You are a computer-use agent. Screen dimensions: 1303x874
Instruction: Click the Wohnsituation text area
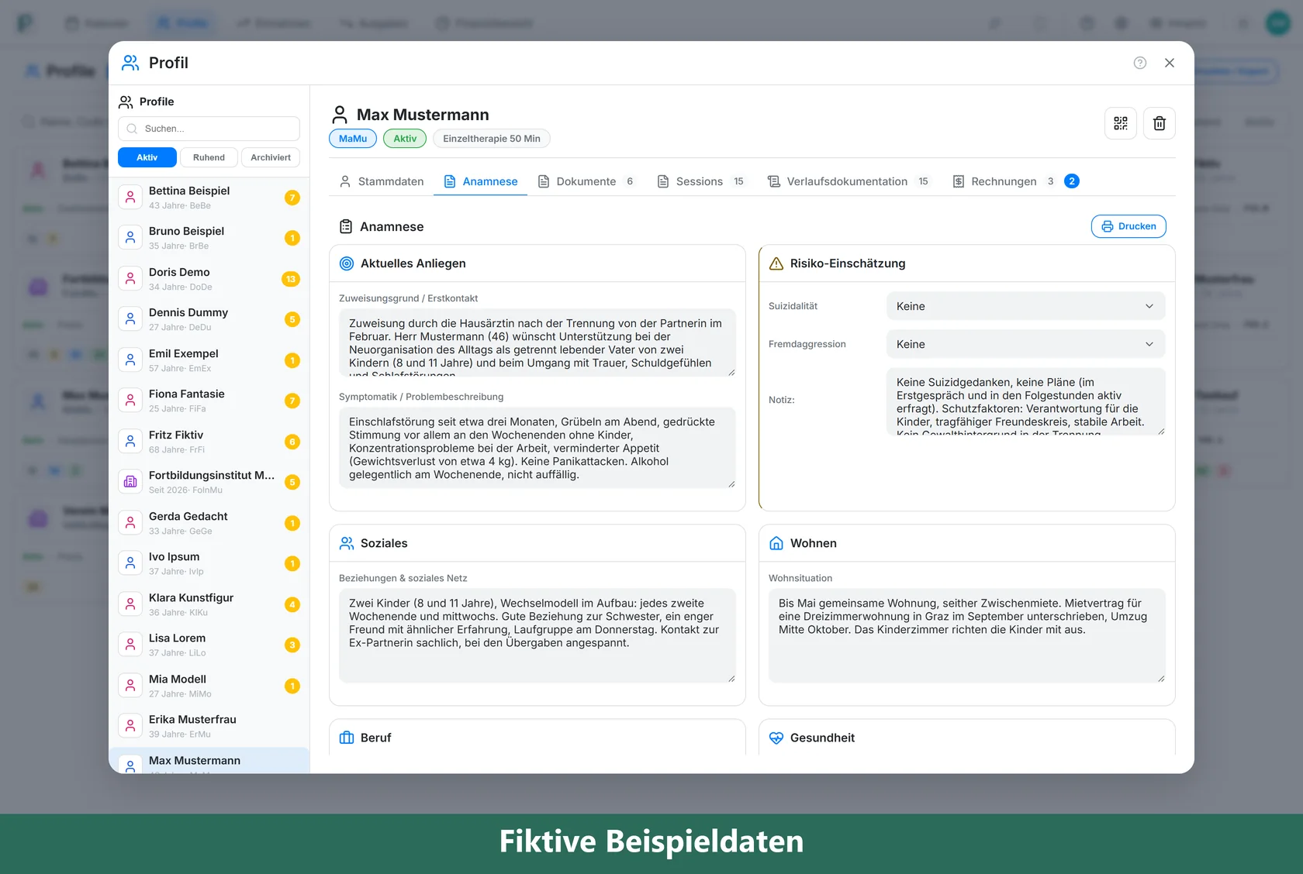[x=966, y=635]
